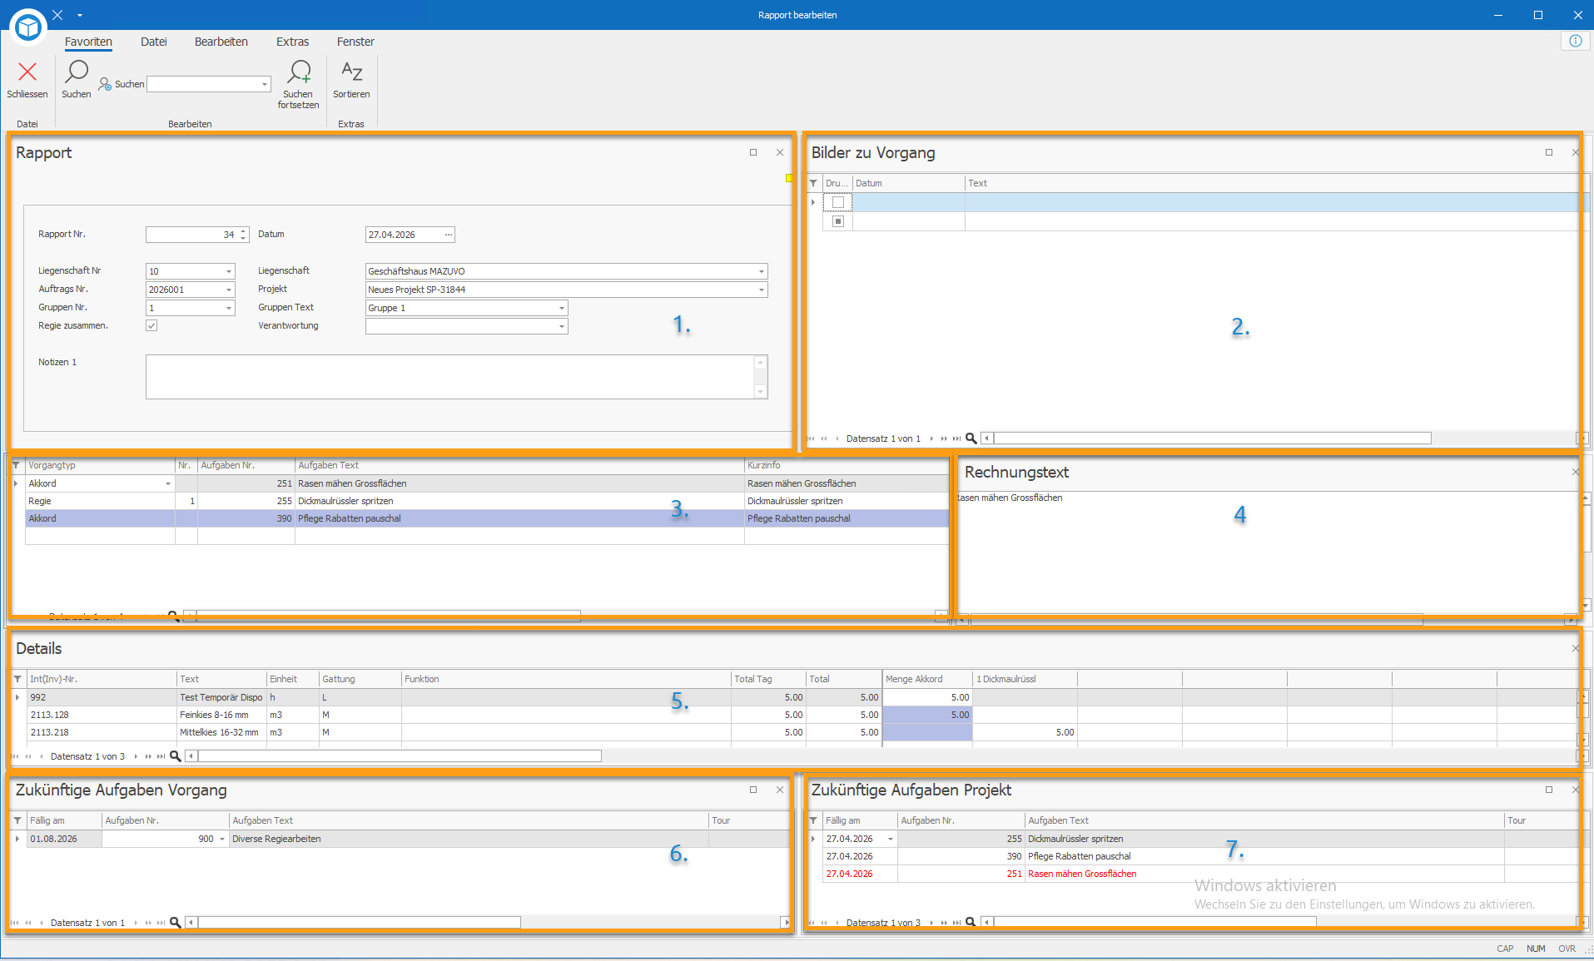Image resolution: width=1594 pixels, height=961 pixels.
Task: Click search magnifier in Zukünftige Aufgaben Vorgang navigator
Action: 175,923
